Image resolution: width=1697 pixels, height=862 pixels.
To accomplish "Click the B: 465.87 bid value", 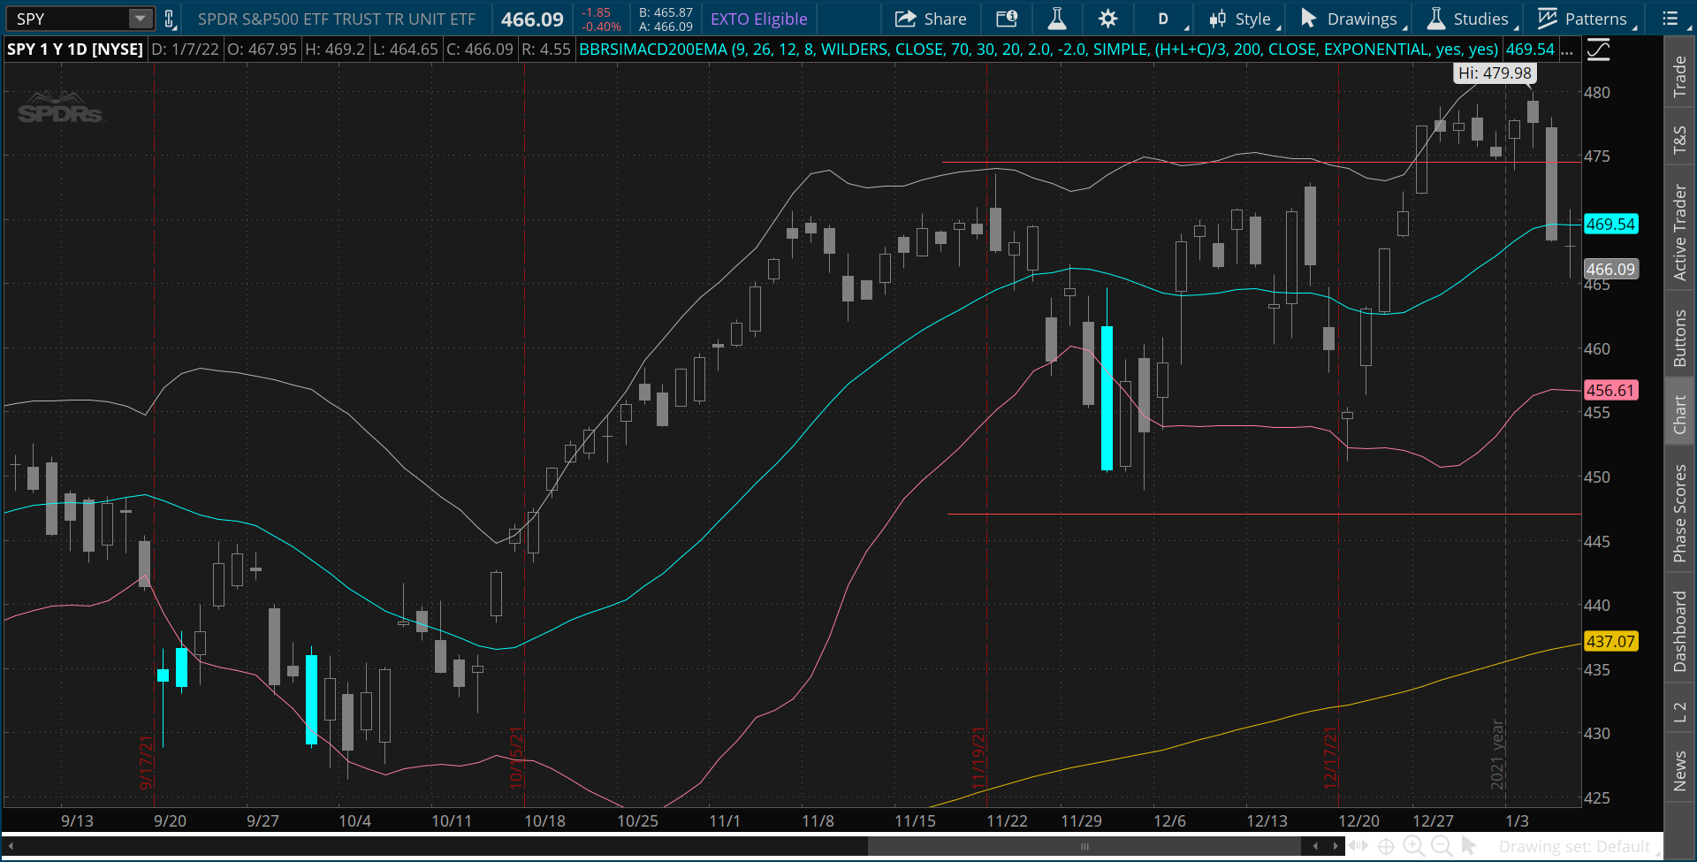I will coord(666,12).
